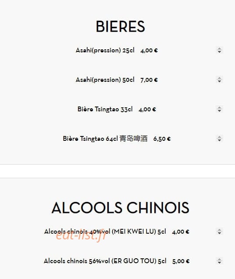Click the 7,00 € price of Asahi 50cl
This screenshot has height=279, width=235.
pos(149,80)
